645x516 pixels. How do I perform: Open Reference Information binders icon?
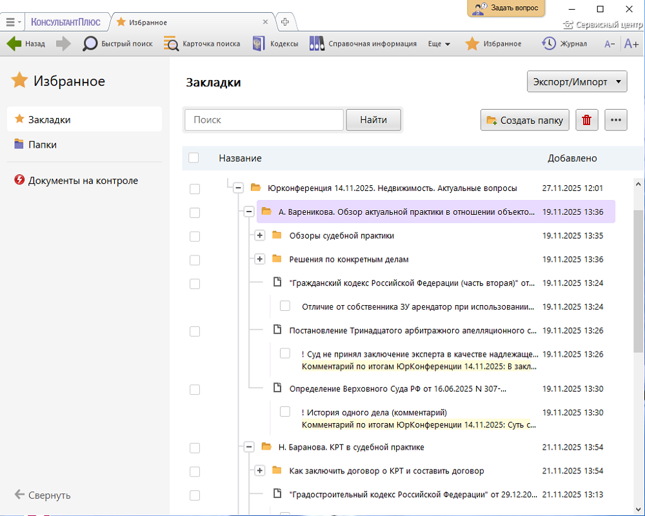pyautogui.click(x=317, y=44)
